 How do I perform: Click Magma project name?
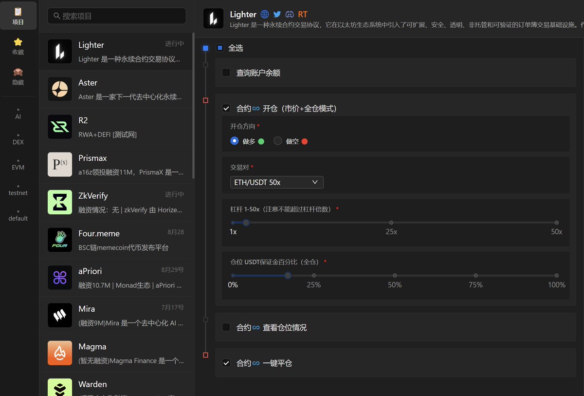[x=92, y=346]
